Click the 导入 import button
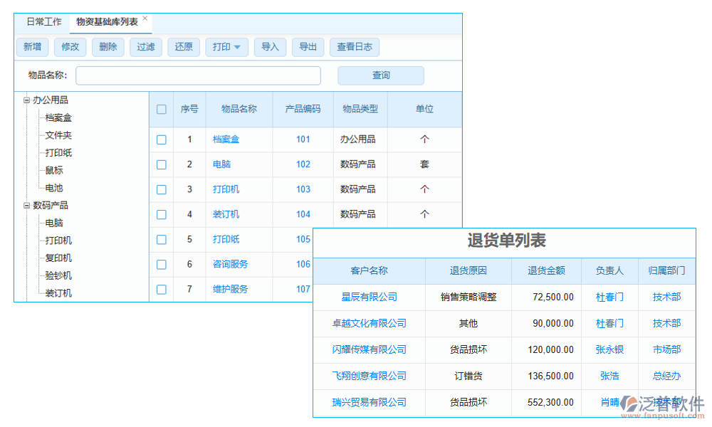Viewport: 712px width, 427px height. [x=270, y=47]
